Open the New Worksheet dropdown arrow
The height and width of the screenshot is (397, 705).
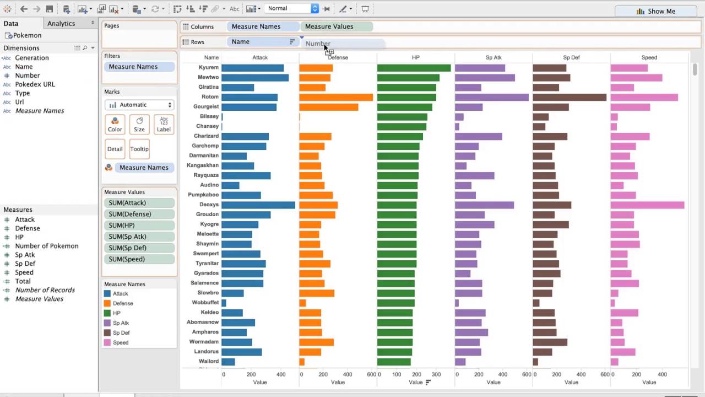(90, 9)
